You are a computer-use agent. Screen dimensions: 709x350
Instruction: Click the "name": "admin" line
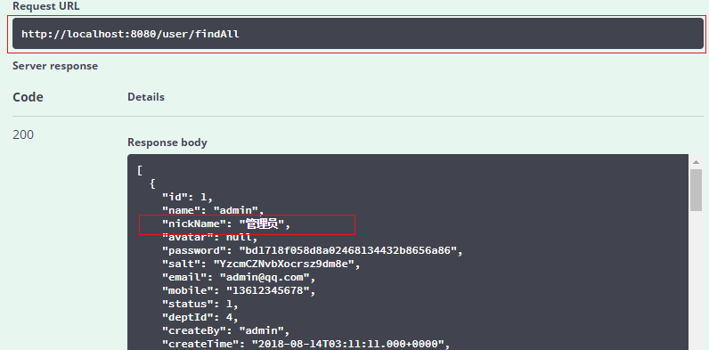click(x=213, y=211)
